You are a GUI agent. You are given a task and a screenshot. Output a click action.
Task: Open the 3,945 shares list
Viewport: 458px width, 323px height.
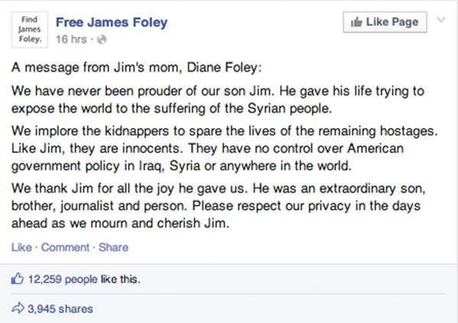[60, 309]
